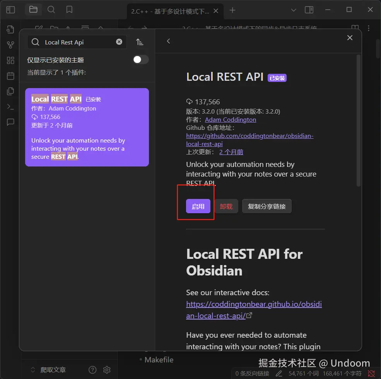Change plugin sort order icon
The image size is (381, 379).
pos(140,42)
